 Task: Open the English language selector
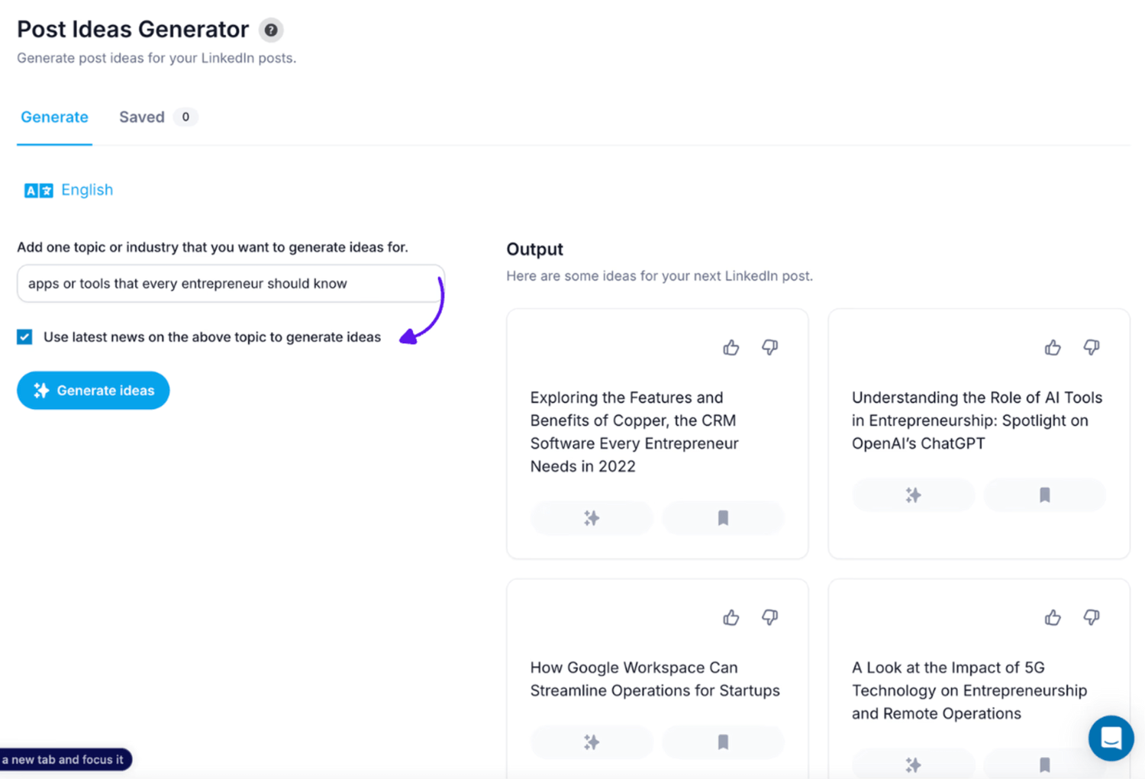coord(69,190)
